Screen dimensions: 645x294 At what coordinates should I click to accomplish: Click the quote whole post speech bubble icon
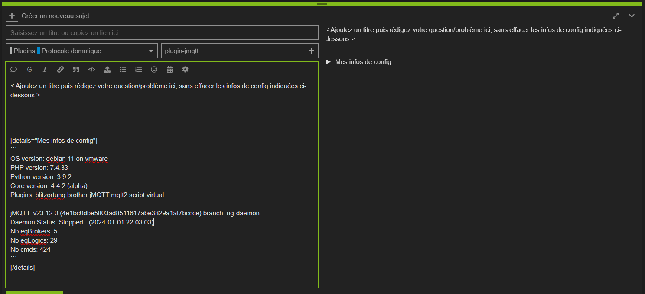point(13,70)
